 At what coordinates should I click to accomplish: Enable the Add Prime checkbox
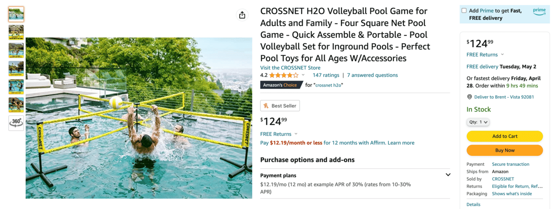click(464, 11)
